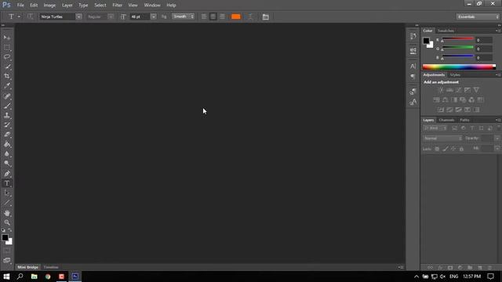This screenshot has width=502, height=282.
Task: Click the Windows Start button
Action: (x=6, y=277)
